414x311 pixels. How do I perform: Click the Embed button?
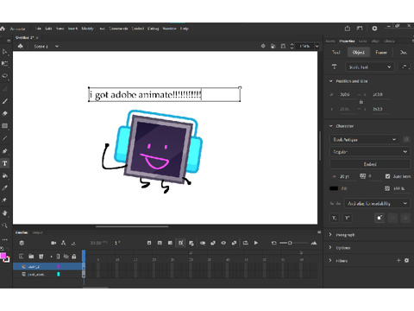click(x=370, y=164)
